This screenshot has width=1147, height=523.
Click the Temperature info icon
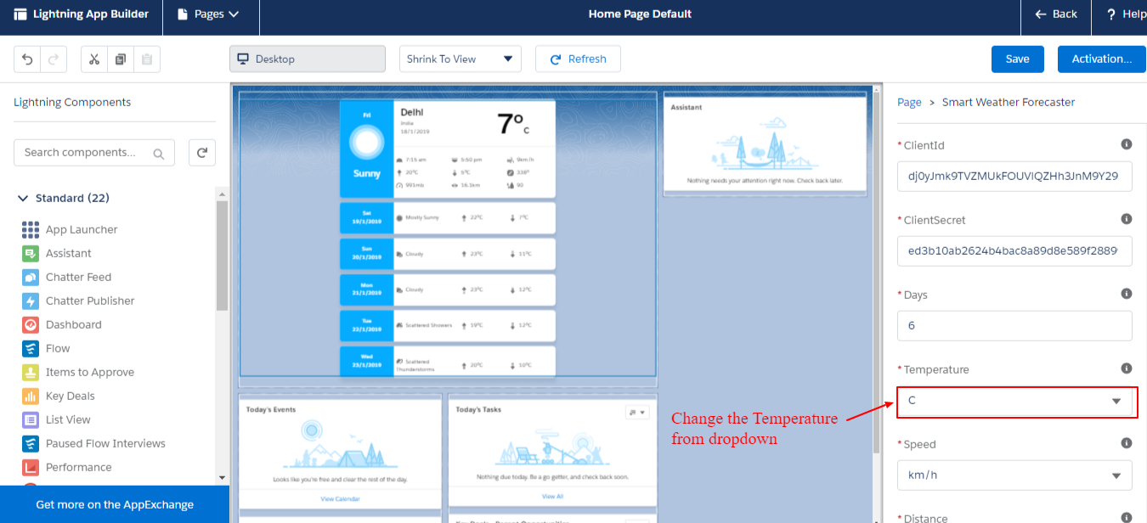click(x=1127, y=368)
